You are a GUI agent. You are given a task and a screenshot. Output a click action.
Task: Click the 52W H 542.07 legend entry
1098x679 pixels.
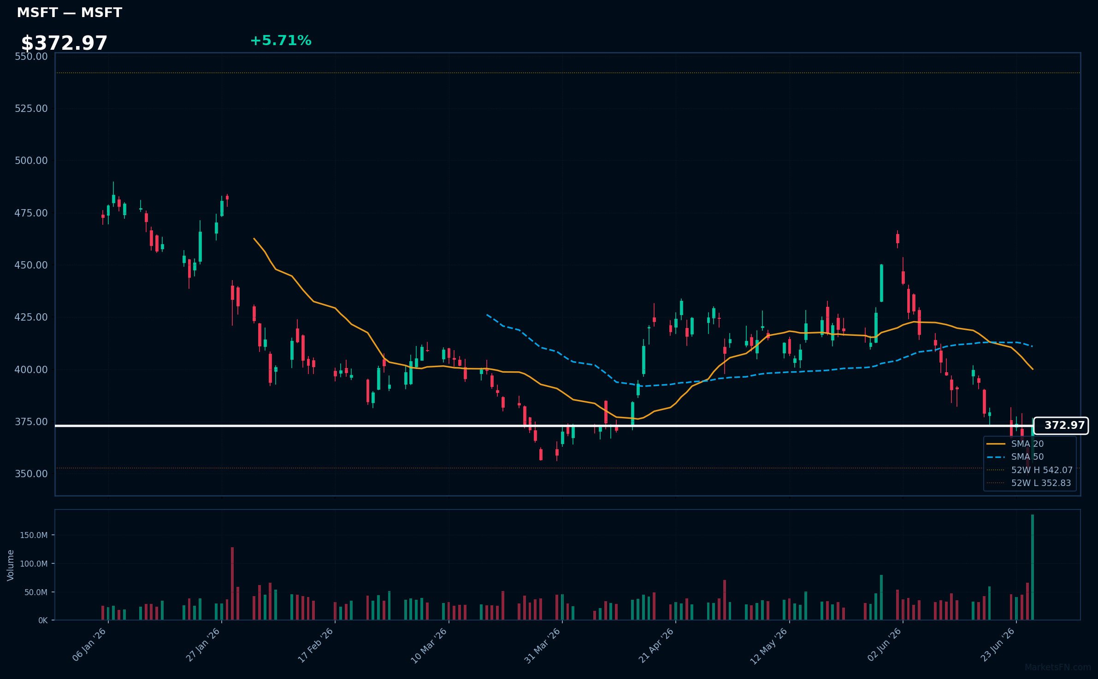[x=1029, y=470]
